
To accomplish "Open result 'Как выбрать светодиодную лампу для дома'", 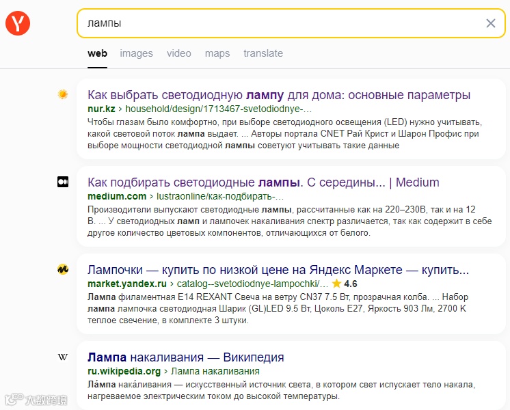I will tap(279, 95).
